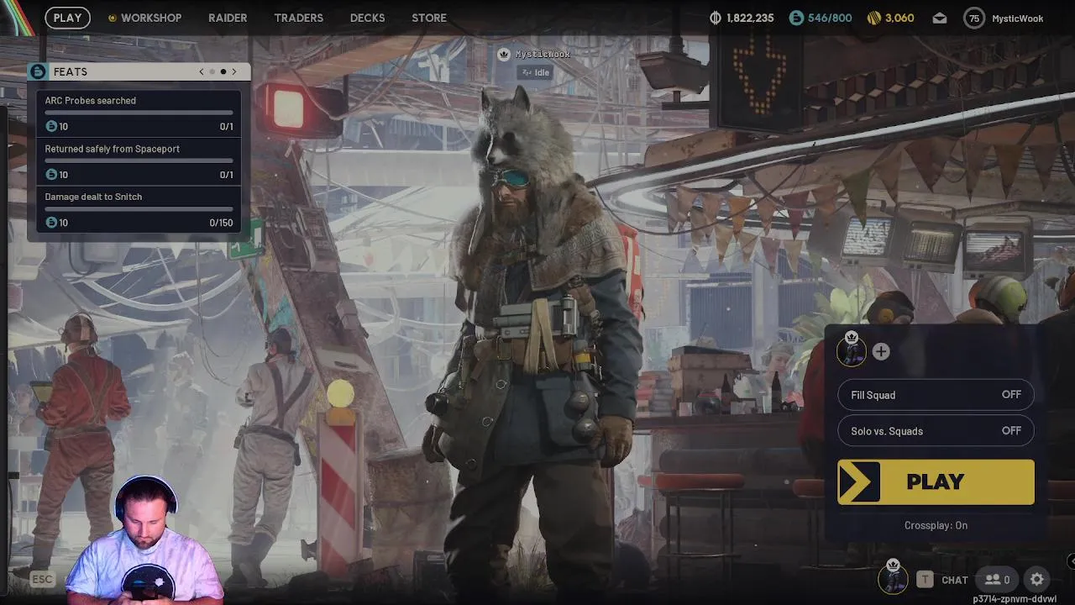
Task: Open the CHAT panel
Action: tap(955, 580)
